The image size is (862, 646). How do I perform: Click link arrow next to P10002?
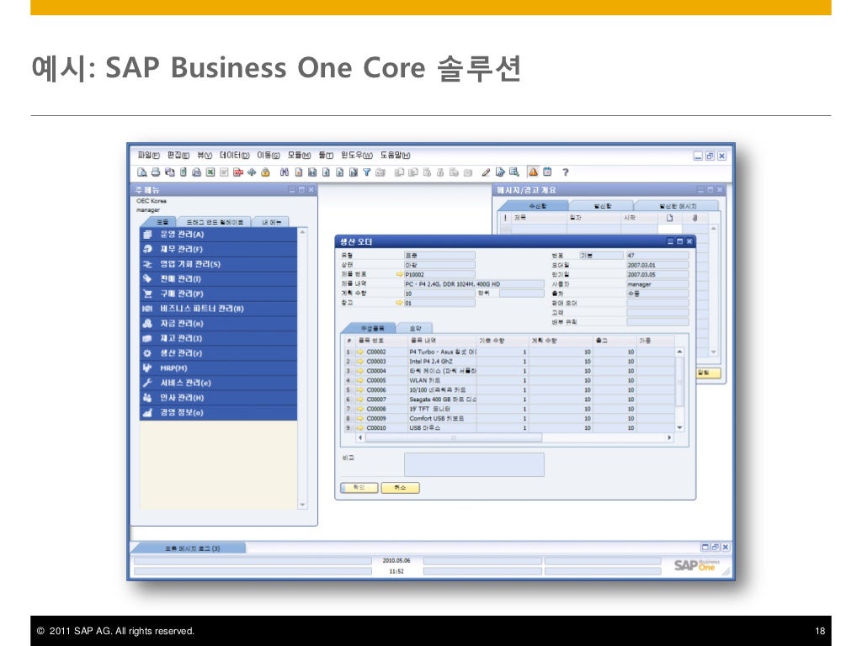[400, 274]
